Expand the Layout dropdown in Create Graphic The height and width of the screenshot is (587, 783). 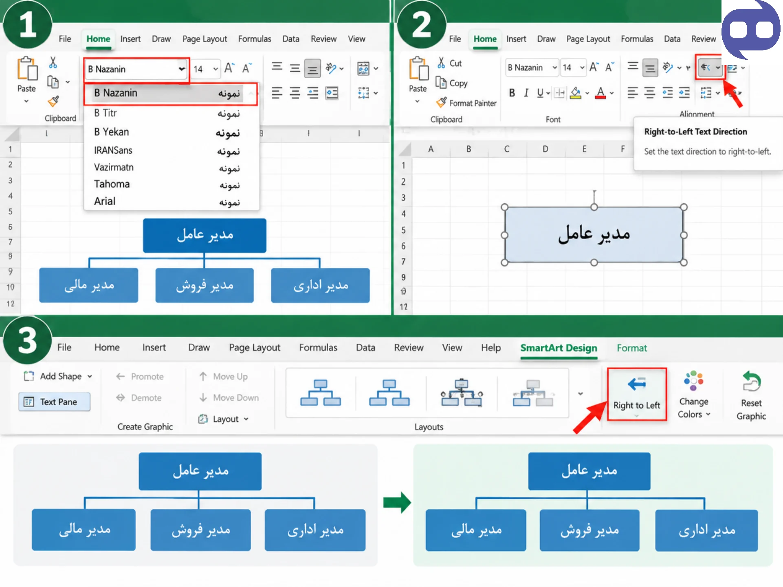pyautogui.click(x=223, y=419)
